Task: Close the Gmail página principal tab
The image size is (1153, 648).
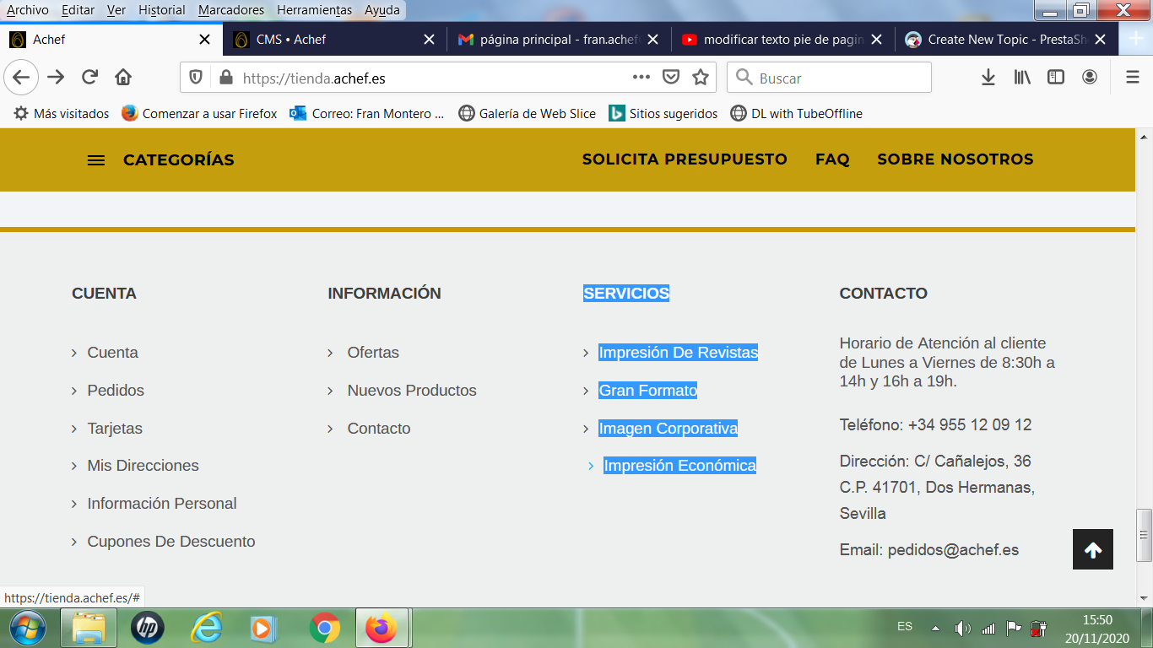Action: [652, 40]
